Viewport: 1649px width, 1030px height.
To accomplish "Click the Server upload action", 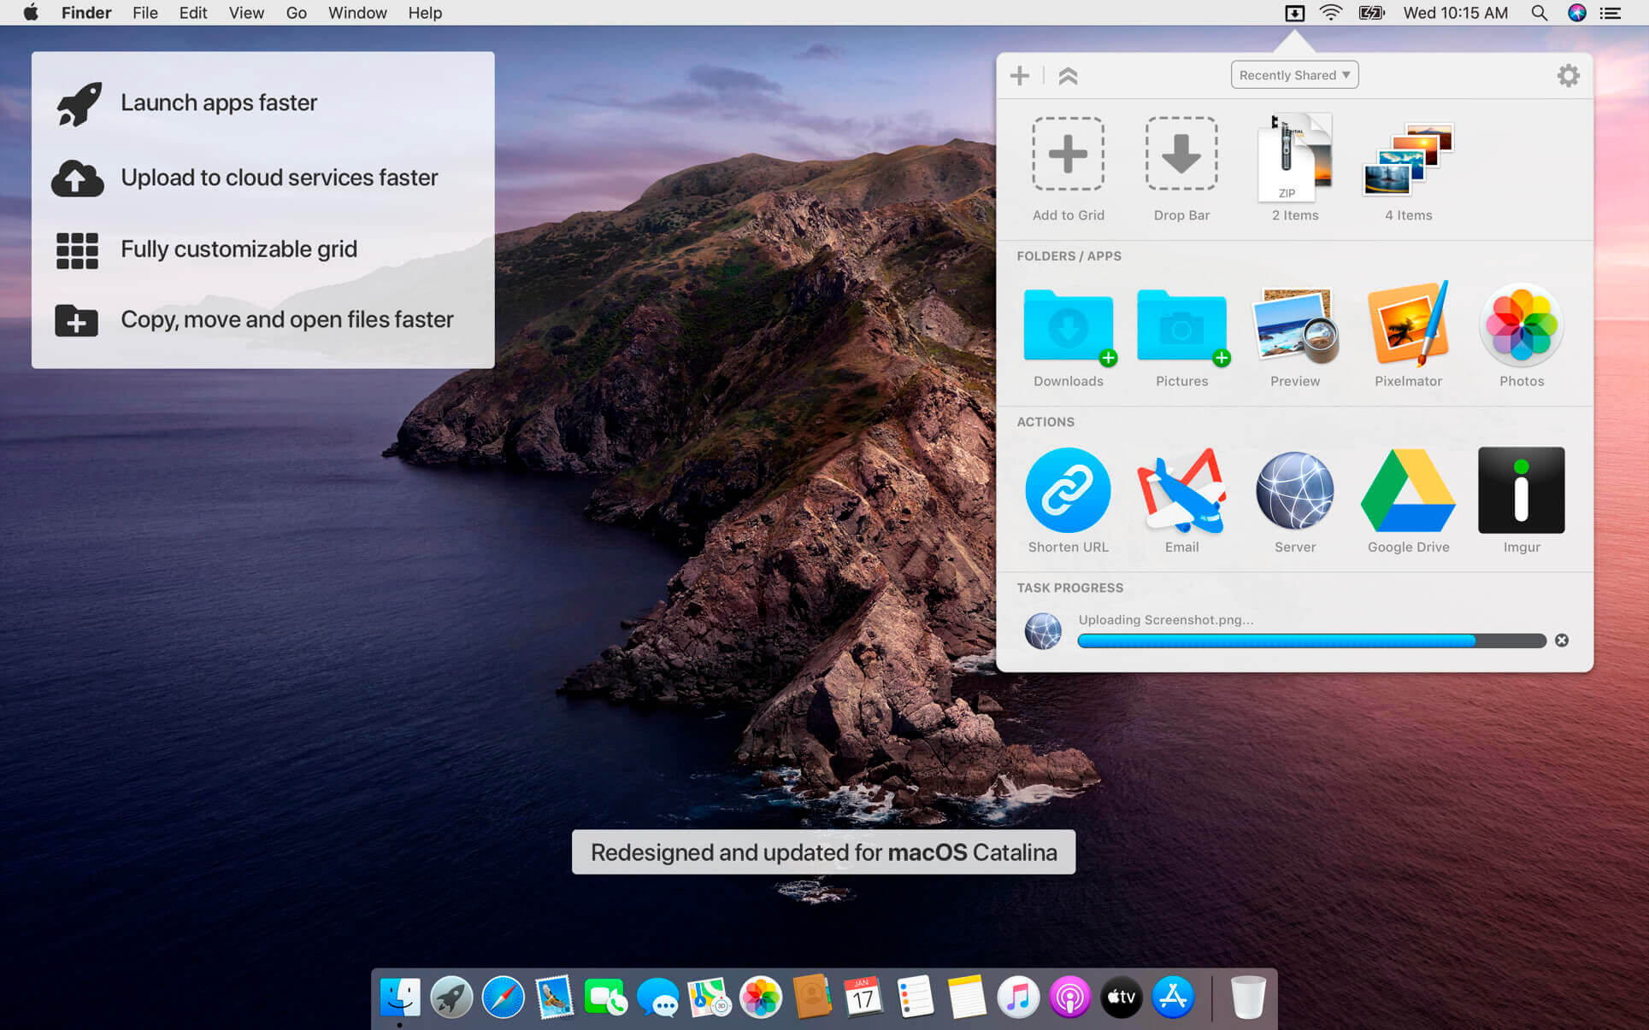I will 1294,491.
